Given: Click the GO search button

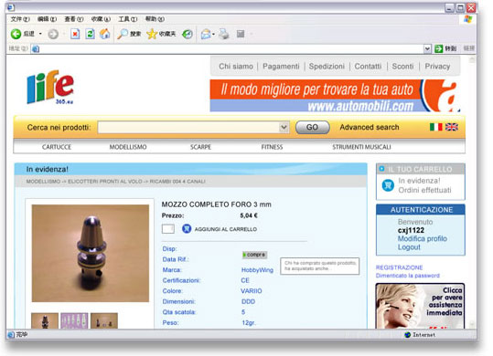Looking at the screenshot, I should 313,128.
